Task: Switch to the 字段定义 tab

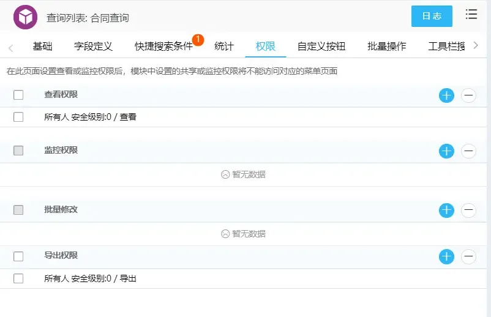Action: pos(93,47)
